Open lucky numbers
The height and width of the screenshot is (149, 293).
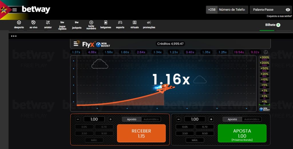point(91,25)
